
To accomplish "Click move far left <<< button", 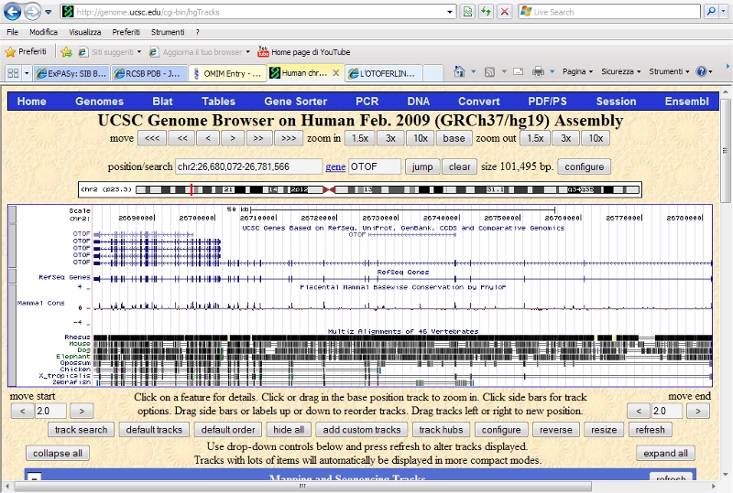I will [152, 138].
